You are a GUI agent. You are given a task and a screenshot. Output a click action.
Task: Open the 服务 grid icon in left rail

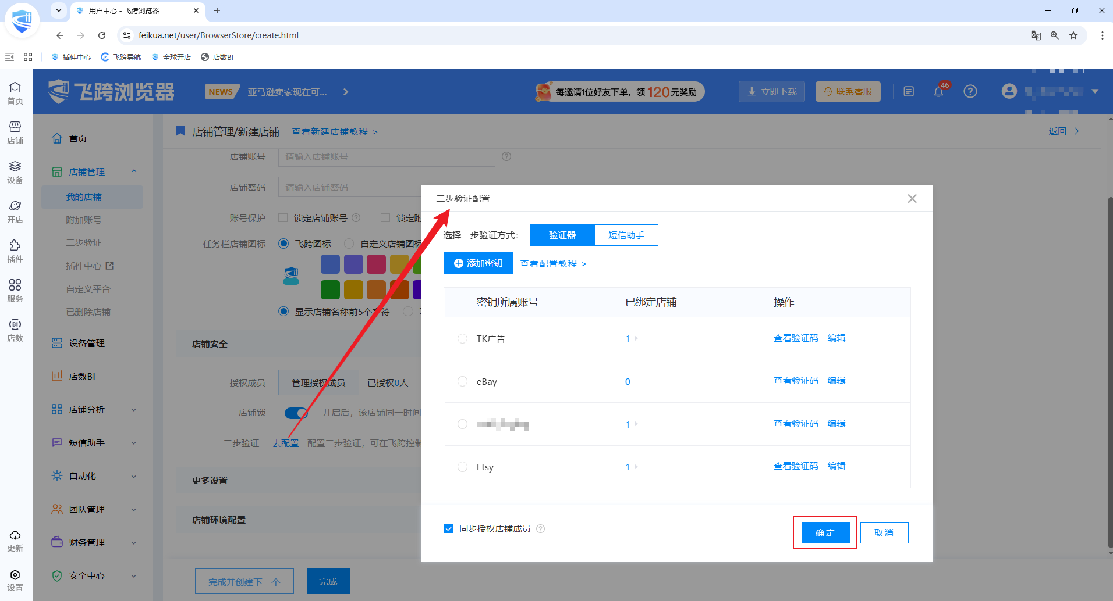[x=15, y=291]
